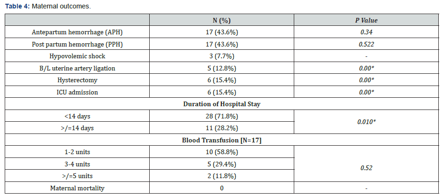Click the 28 (71.8%) value cell
Image resolution: width=443 pixels, height=196 pixels.
(221, 117)
